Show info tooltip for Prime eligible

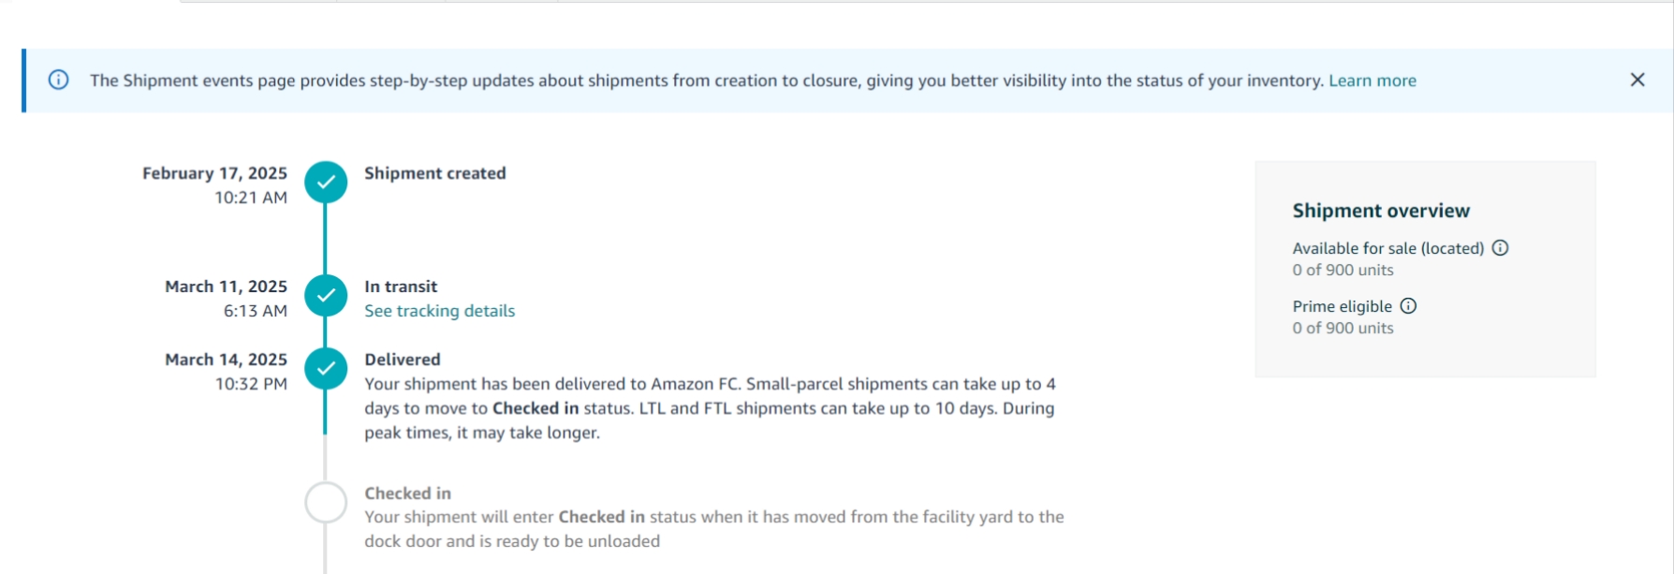[x=1408, y=306]
